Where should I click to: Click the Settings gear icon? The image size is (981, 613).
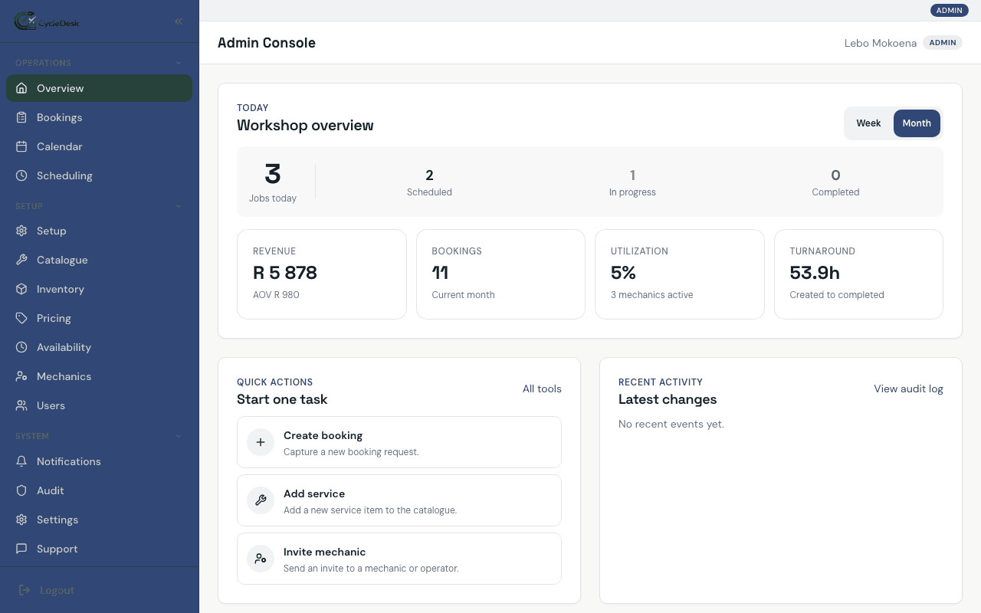pos(21,520)
